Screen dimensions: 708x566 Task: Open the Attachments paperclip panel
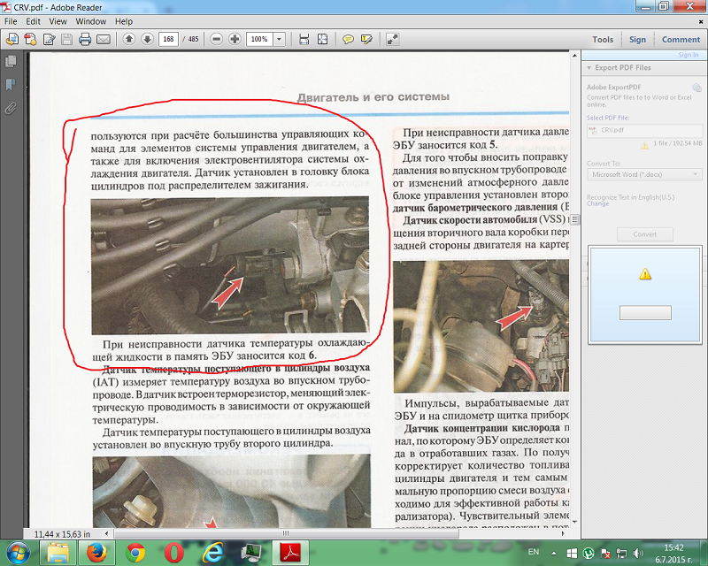click(x=11, y=108)
